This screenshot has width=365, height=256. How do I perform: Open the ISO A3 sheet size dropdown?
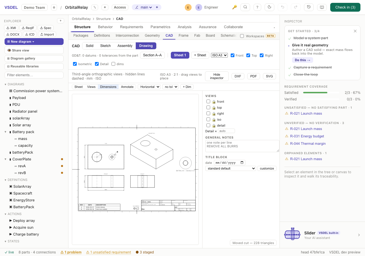point(219,55)
